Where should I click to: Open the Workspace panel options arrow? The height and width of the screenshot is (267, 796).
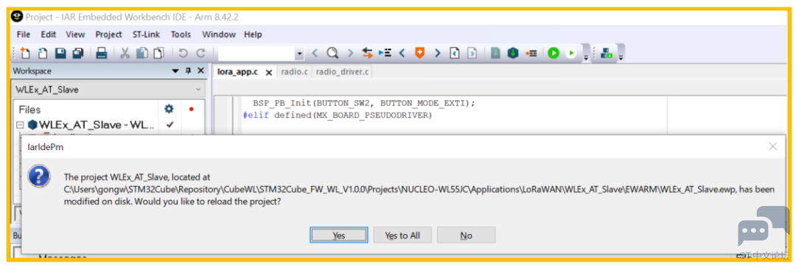coord(175,71)
